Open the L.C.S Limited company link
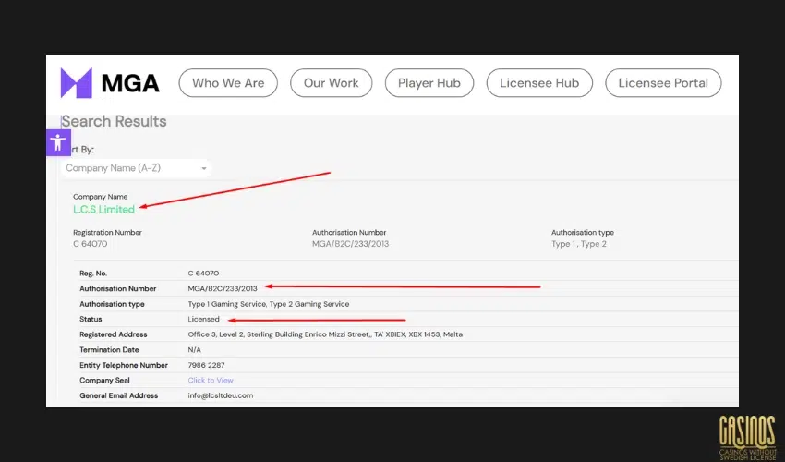Viewport: 785px width, 462px height. [103, 210]
